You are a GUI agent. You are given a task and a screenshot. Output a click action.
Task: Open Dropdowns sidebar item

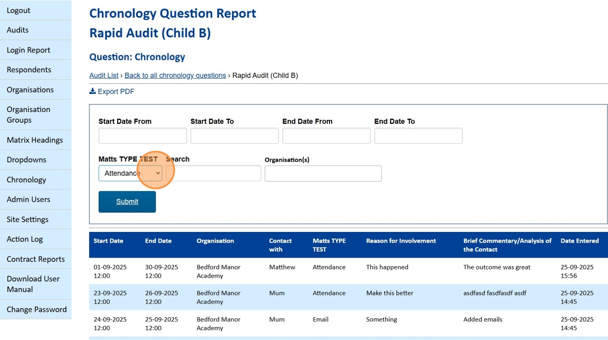[x=36, y=160]
